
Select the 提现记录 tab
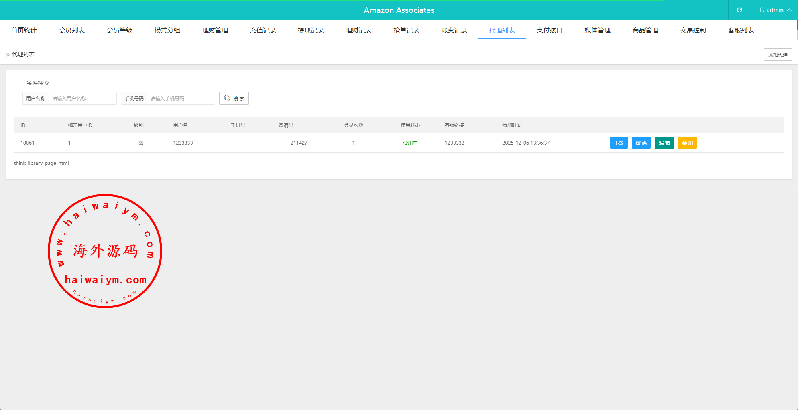311,30
